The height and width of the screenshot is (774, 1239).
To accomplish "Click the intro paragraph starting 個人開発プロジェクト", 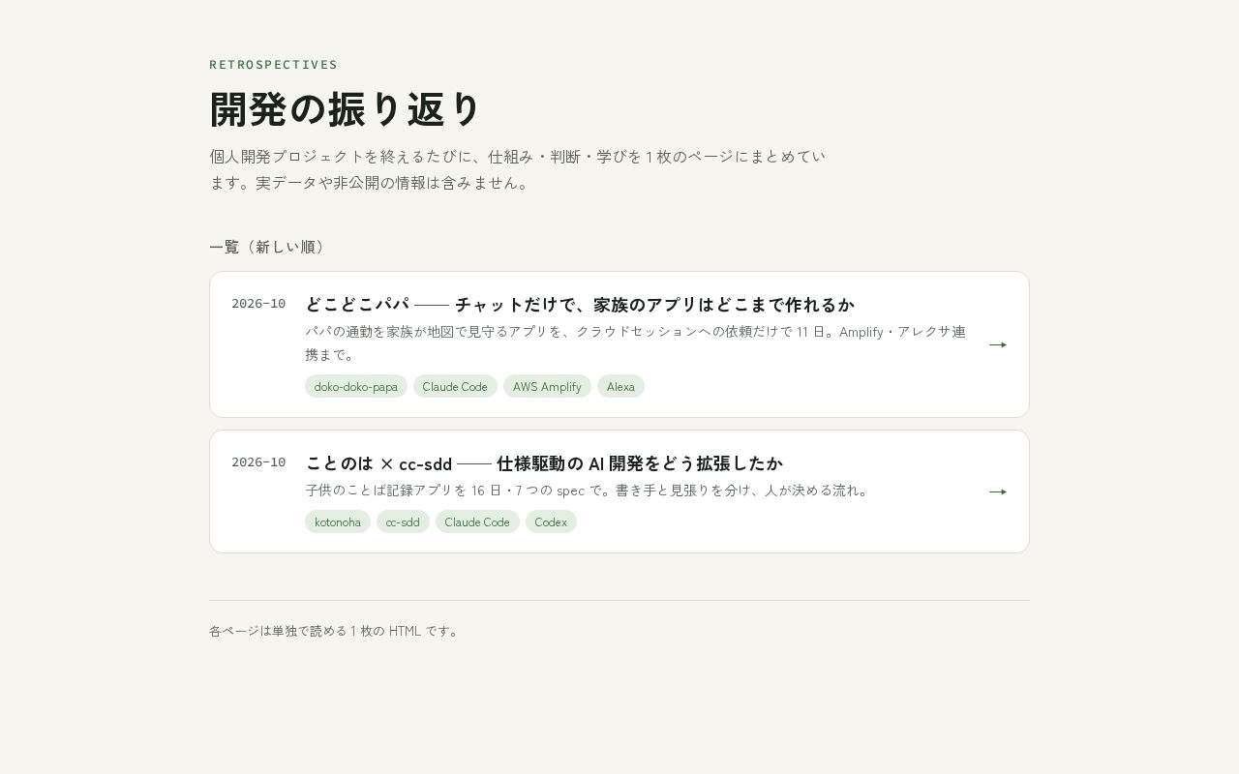I will (x=518, y=169).
